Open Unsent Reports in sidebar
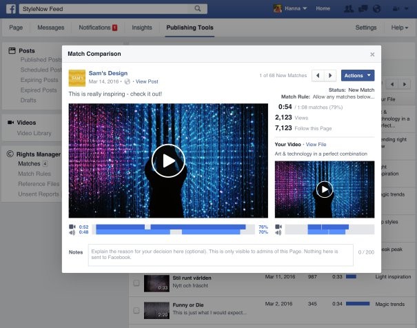This screenshot has height=328, width=417. 39,194
